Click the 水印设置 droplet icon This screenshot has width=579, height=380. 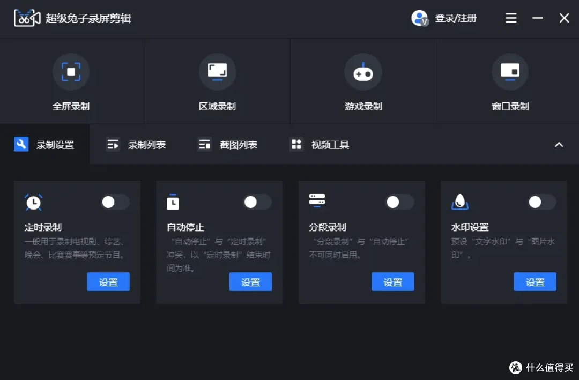tap(460, 202)
